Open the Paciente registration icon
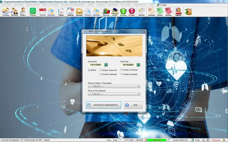 (6, 12)
